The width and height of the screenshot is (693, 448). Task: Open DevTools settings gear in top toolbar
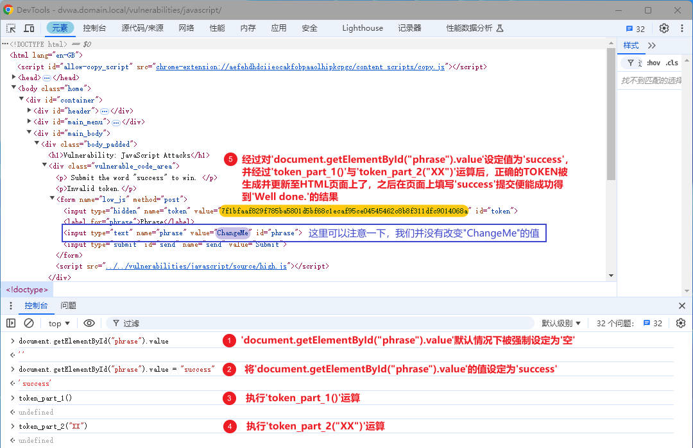pos(664,28)
